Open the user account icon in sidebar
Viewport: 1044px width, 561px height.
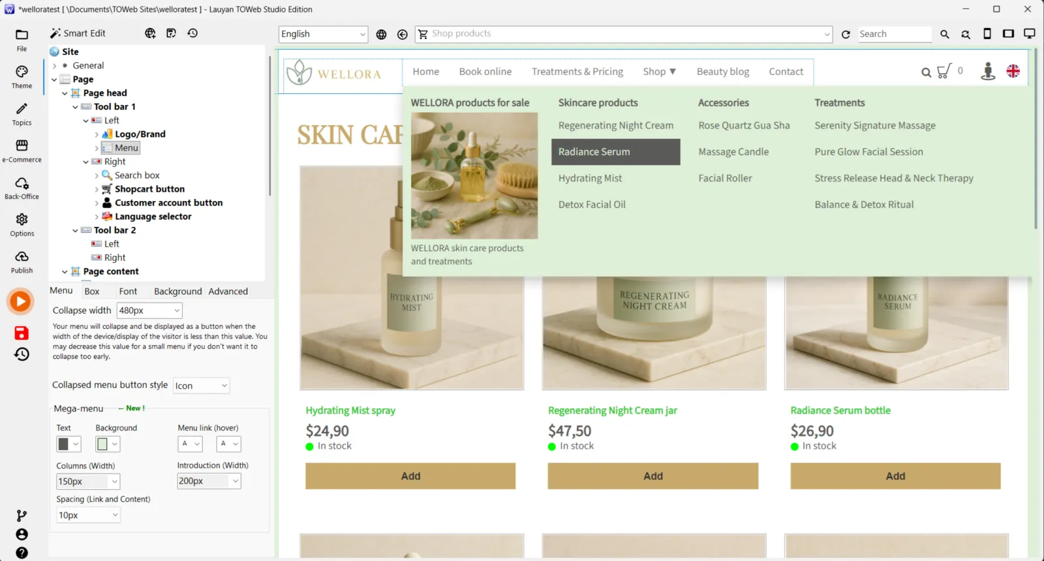coord(22,534)
